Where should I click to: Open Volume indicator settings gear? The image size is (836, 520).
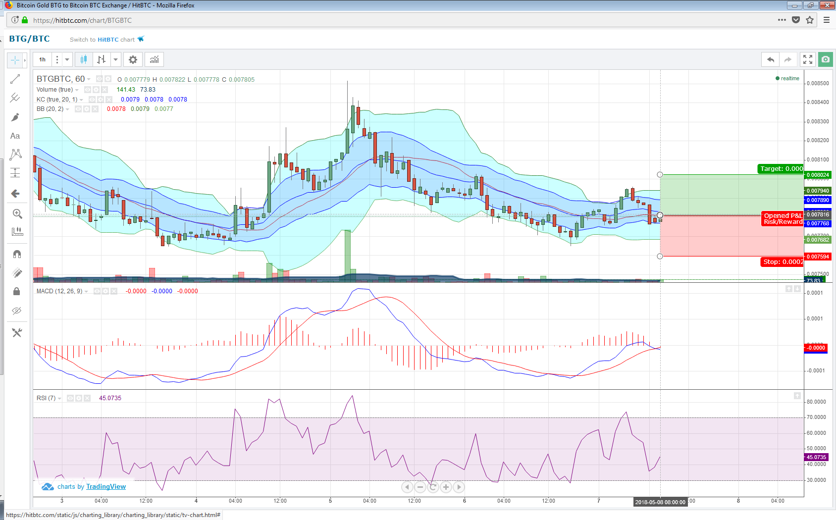tap(96, 90)
